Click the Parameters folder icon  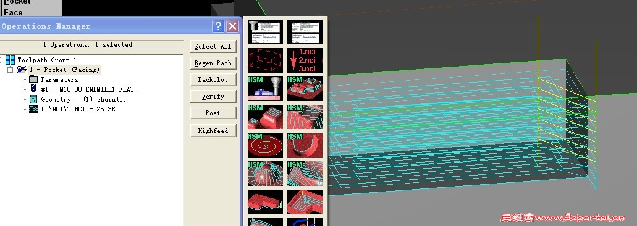point(33,79)
